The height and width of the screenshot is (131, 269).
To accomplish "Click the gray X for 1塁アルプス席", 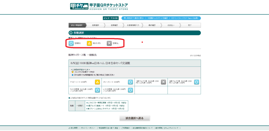I will 163,82.
